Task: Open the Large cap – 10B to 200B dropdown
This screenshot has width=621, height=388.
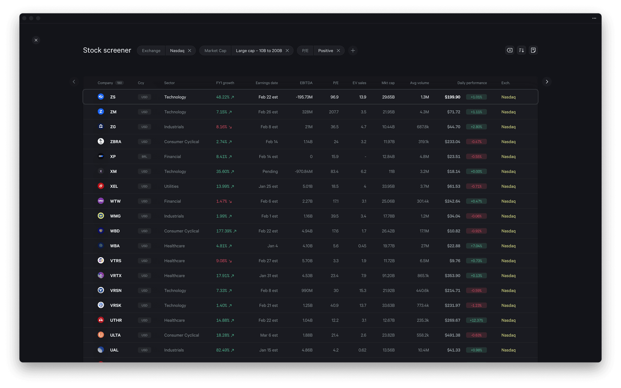Action: click(x=259, y=51)
